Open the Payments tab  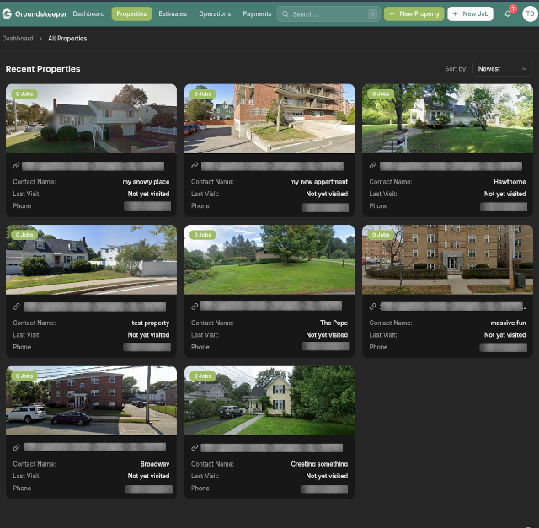tap(257, 13)
